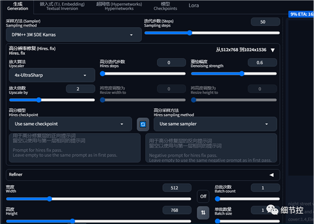Switch to the Lora tab
This screenshot has height=224, width=314.
194,6
